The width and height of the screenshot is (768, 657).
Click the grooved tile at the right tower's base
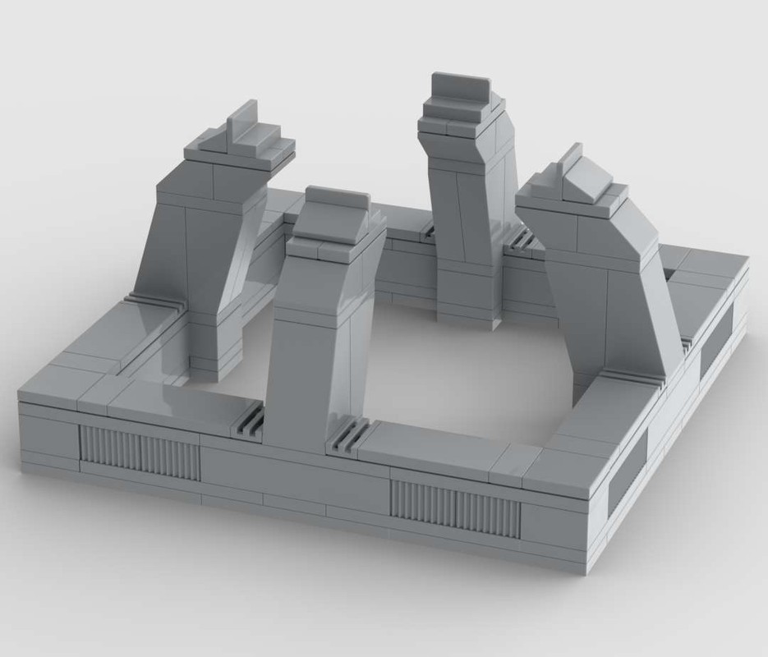632,378
